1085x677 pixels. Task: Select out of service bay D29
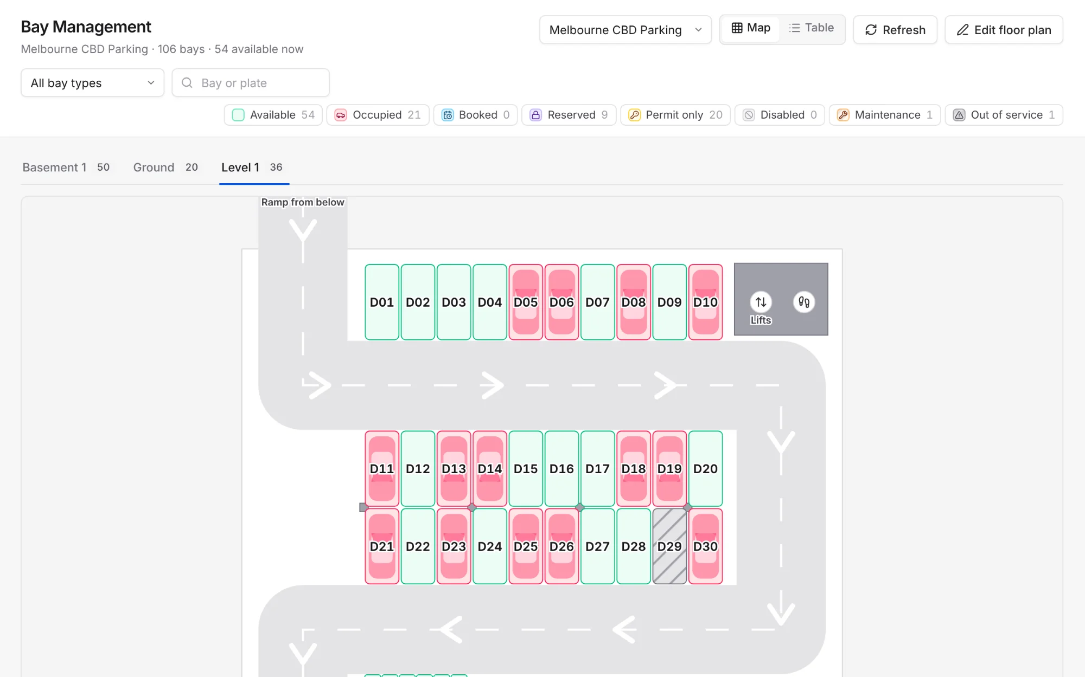point(669,546)
